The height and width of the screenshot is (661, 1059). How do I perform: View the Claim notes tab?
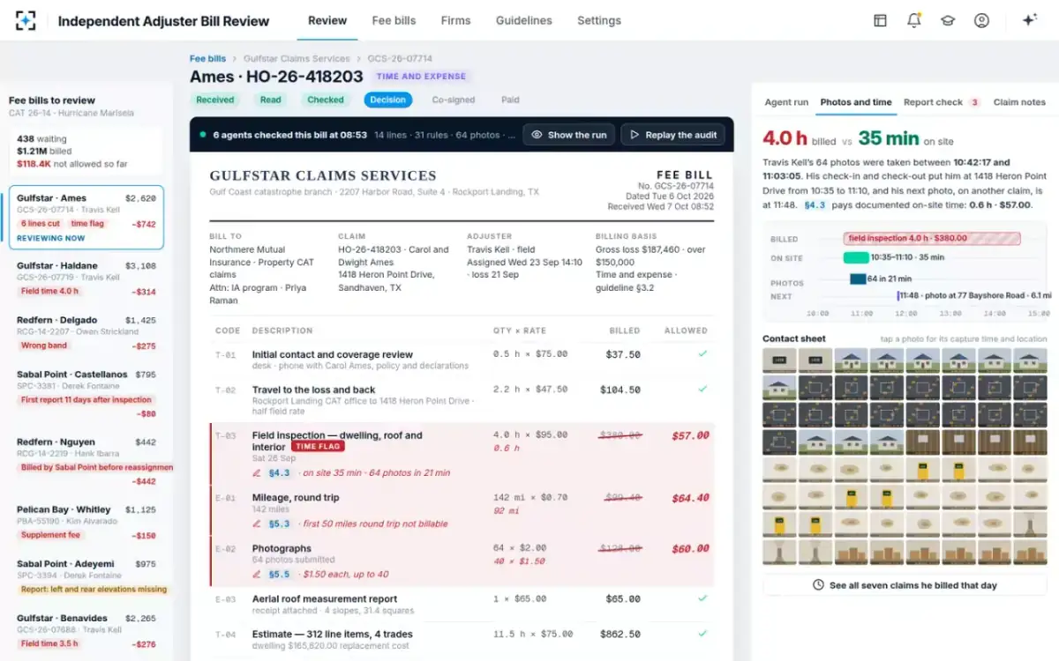[1019, 102]
